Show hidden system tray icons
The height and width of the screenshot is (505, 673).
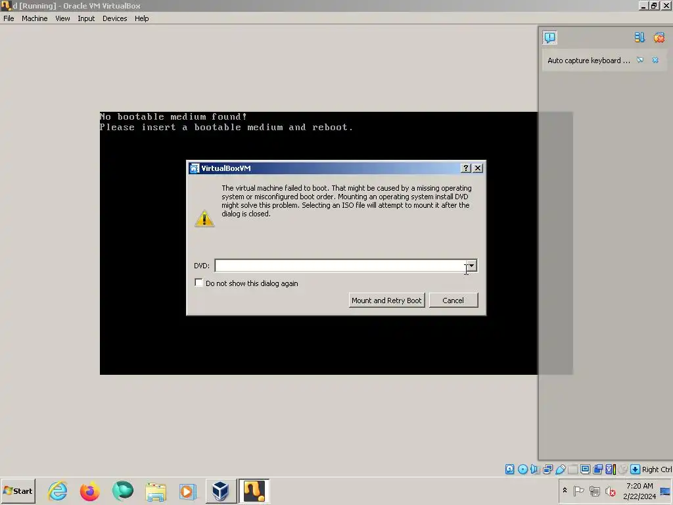coord(565,491)
